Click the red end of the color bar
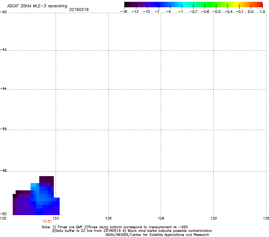 pos(260,4)
